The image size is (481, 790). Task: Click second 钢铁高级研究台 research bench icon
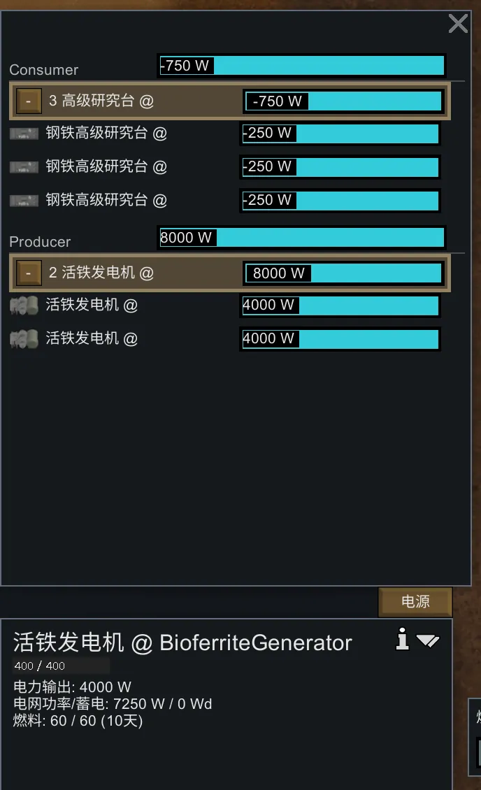[24, 167]
